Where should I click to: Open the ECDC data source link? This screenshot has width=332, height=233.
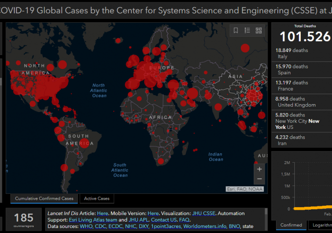(x=115, y=227)
